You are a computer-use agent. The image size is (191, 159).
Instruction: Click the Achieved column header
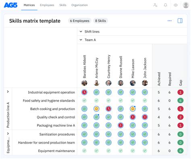(x=159, y=79)
